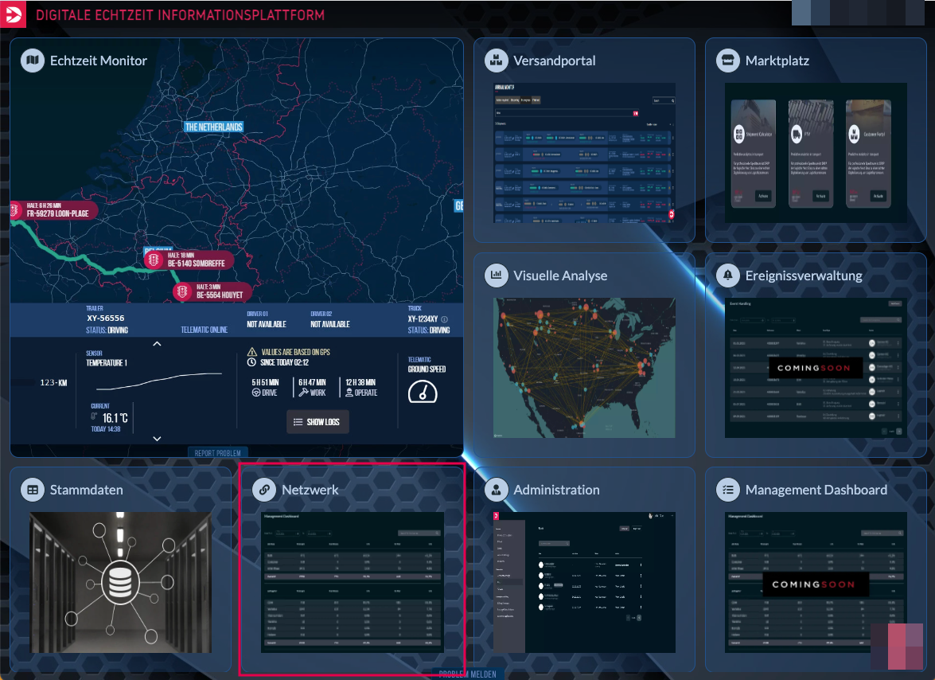Click the Netzwerk link icon
Viewport: 935px width, 680px height.
point(264,490)
